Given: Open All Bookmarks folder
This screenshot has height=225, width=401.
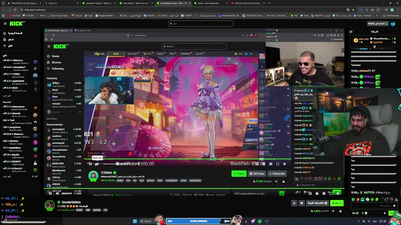Looking at the screenshot, I should [391, 16].
